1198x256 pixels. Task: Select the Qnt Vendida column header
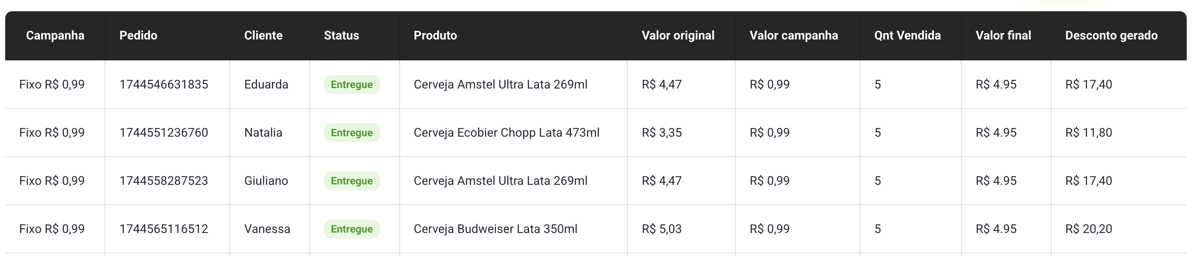point(907,35)
